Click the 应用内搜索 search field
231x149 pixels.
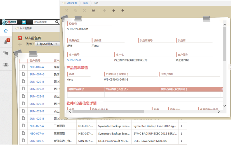click(44, 22)
